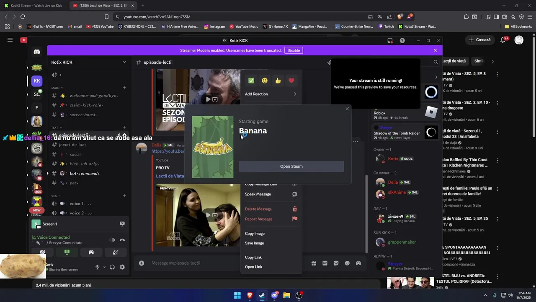The image size is (536, 302).
Task: Select the SC server icon in Discord
Action: coord(37,94)
